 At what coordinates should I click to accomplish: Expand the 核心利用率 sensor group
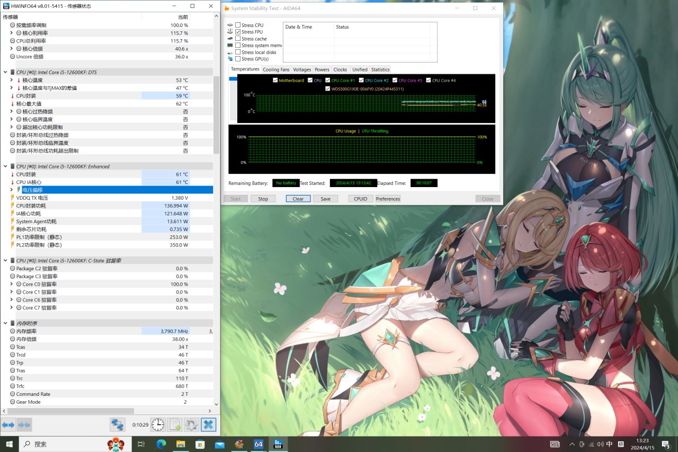pyautogui.click(x=12, y=33)
